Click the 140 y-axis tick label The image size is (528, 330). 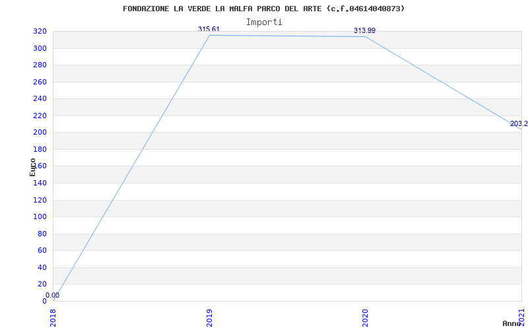40,183
